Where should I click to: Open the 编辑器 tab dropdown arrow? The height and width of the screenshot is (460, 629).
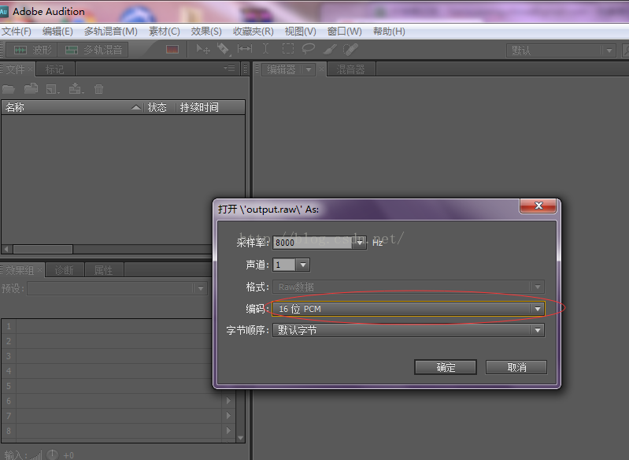(x=308, y=69)
